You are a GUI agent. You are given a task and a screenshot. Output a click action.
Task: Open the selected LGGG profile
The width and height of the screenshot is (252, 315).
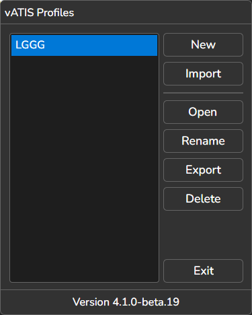[x=203, y=112]
